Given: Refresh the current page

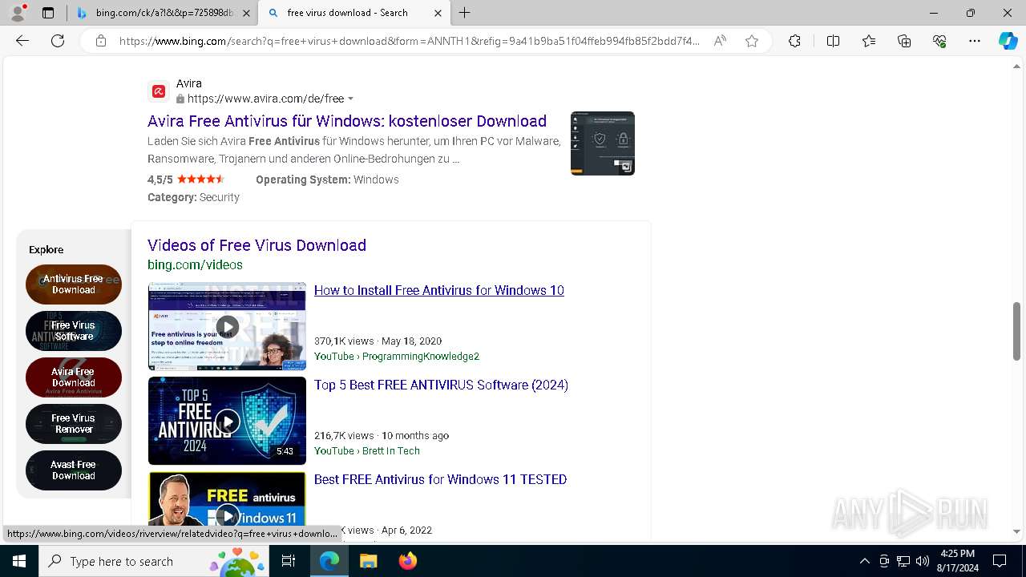Looking at the screenshot, I should click(x=58, y=41).
